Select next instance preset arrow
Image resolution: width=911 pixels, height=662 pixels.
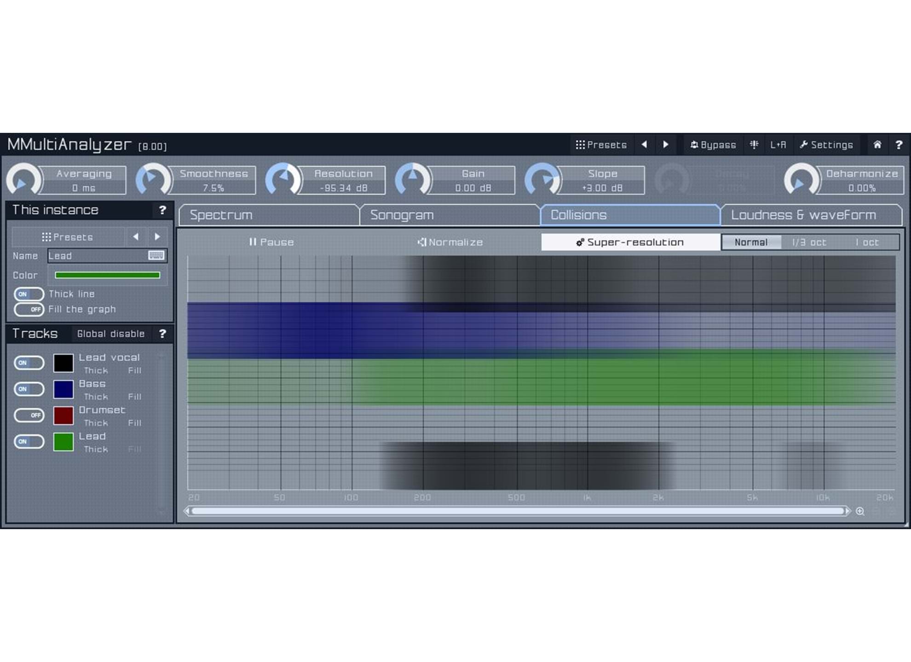pos(157,237)
